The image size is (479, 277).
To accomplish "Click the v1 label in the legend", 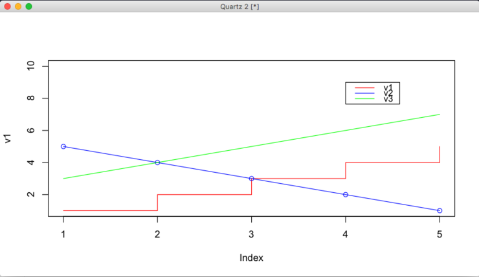I will point(388,87).
